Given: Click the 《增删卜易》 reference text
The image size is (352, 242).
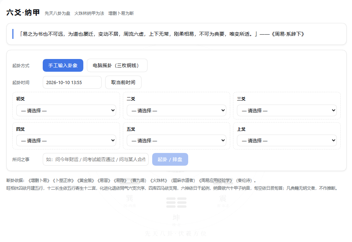Looking at the screenshot, I should click(39, 181).
